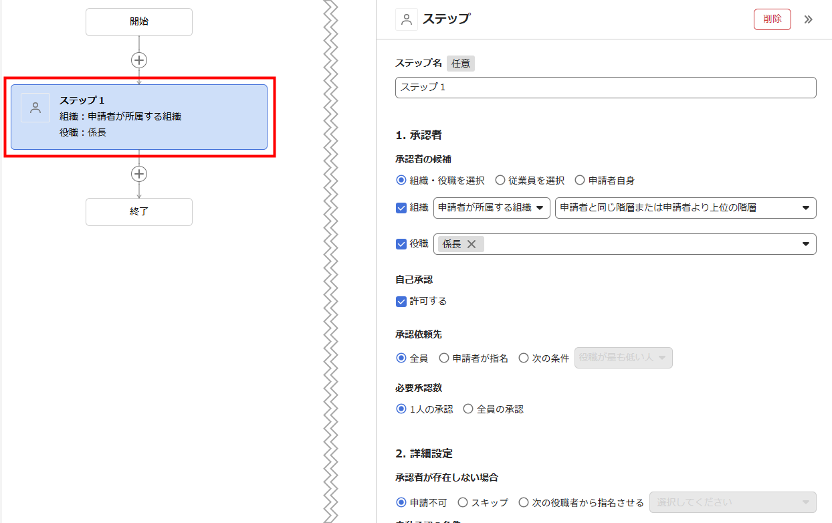Click the 削除 delete button

coord(772,19)
